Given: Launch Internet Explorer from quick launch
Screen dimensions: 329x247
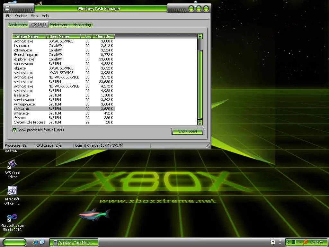Looking at the screenshot, I should (x=35, y=242).
